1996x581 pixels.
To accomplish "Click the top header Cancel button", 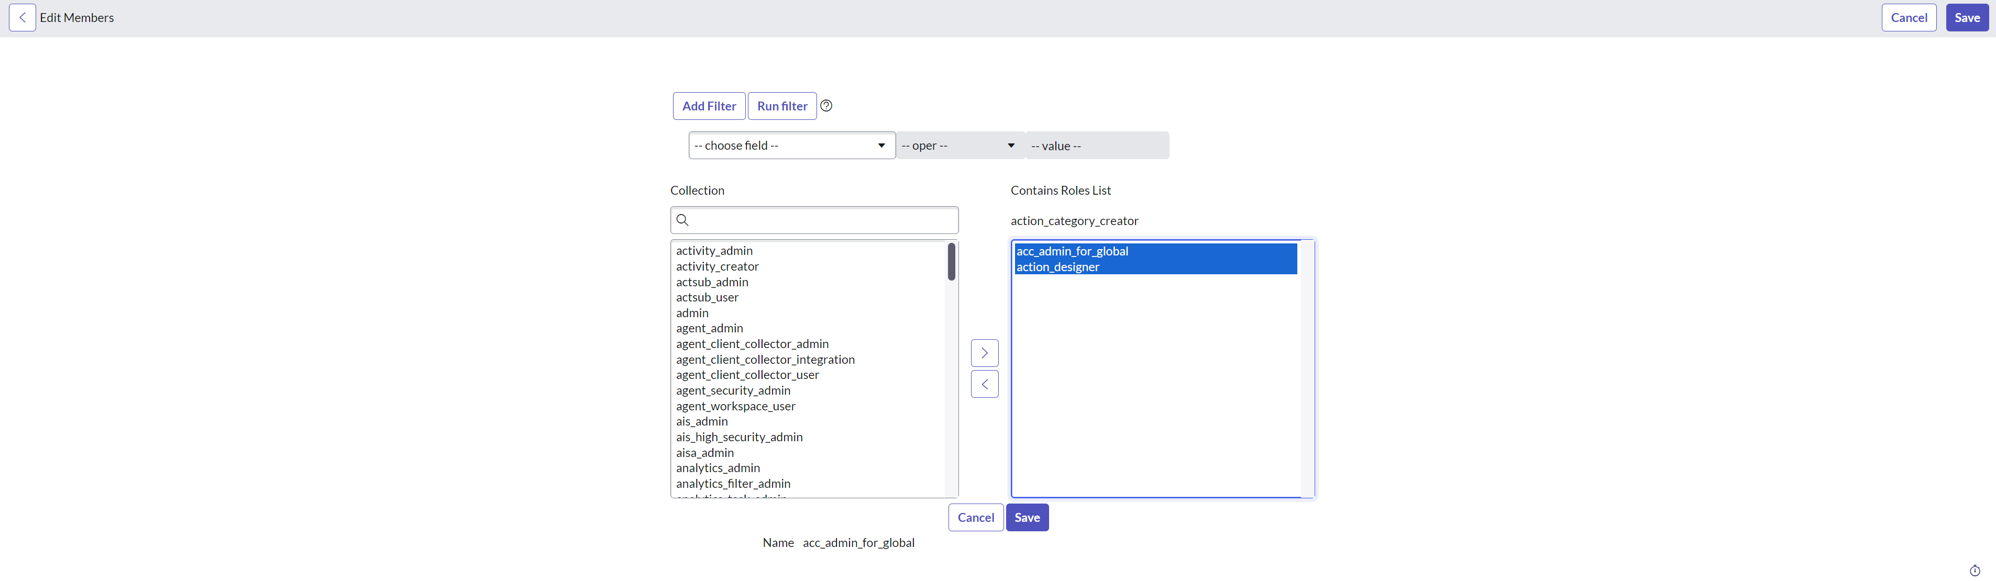I will tap(1909, 17).
